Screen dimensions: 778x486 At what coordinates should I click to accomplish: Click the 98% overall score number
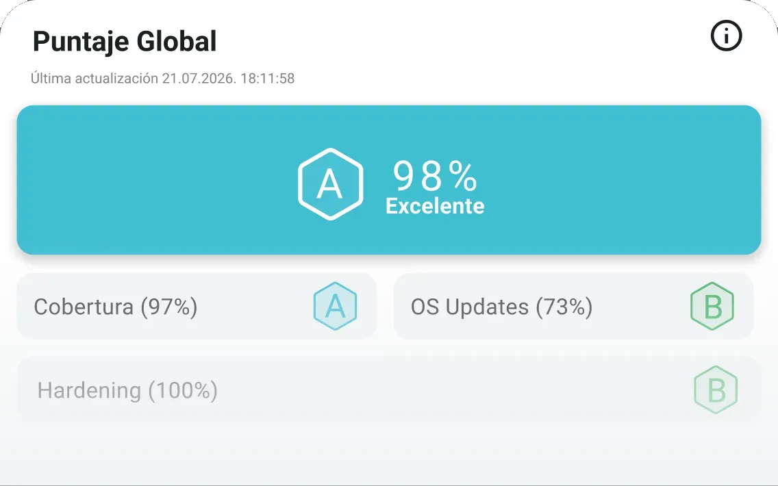coord(435,177)
